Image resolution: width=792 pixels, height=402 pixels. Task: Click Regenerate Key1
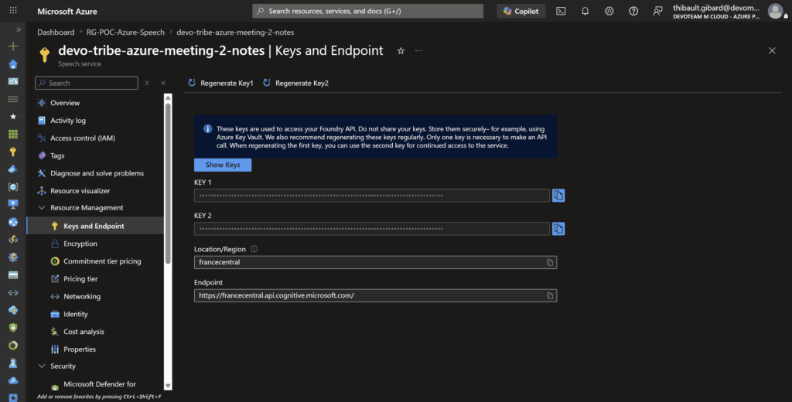[220, 83]
